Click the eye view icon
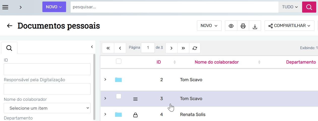Screen dimensions: 318x121 pos(231,26)
